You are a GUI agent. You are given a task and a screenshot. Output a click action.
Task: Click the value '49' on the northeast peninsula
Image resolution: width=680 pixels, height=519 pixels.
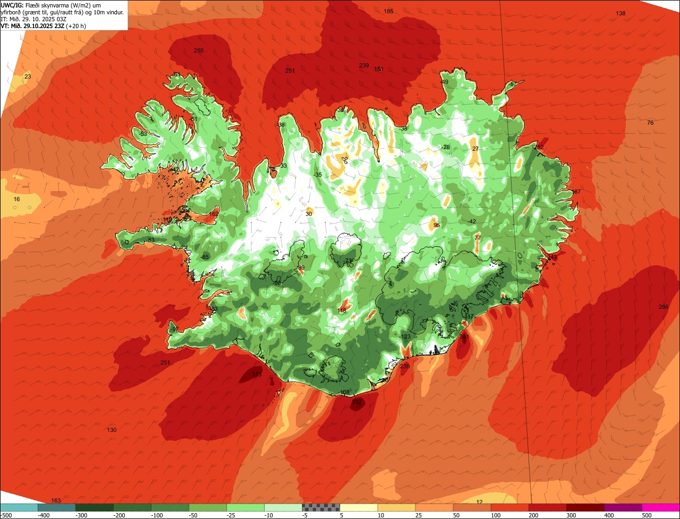445,82
